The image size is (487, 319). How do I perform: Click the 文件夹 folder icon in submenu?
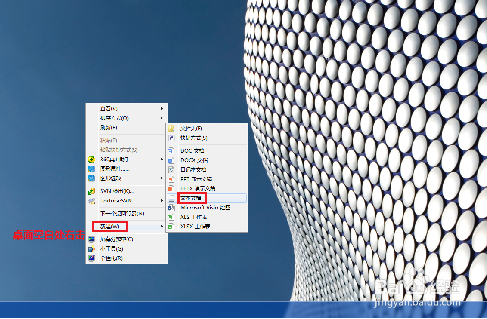(172, 128)
